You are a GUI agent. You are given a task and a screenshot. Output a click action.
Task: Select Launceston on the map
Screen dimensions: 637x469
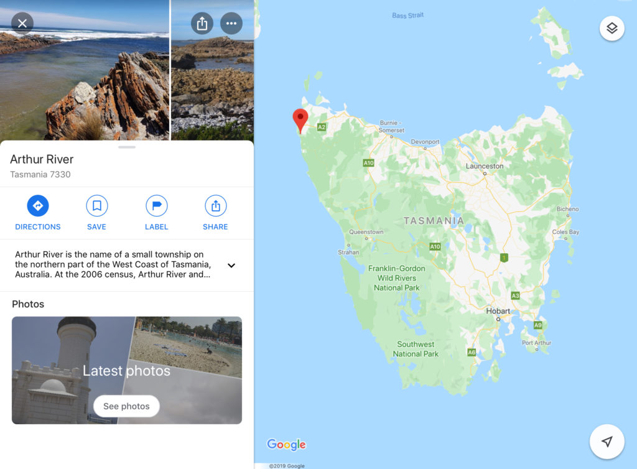[484, 166]
